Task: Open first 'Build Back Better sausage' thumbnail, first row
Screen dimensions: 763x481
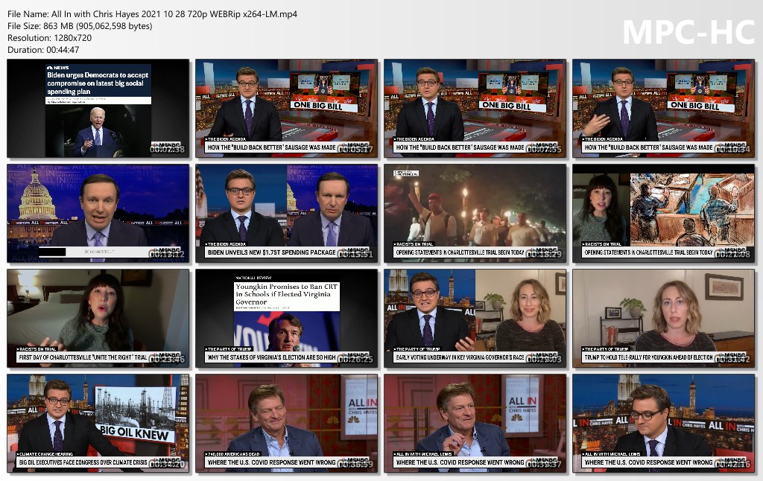Action: pos(287,109)
